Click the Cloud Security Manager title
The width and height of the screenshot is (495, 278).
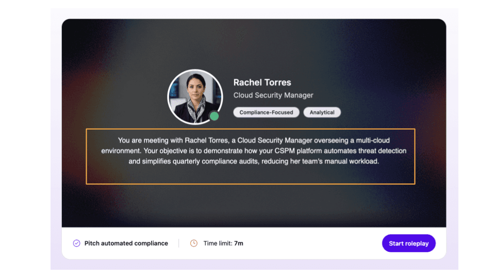tap(273, 95)
